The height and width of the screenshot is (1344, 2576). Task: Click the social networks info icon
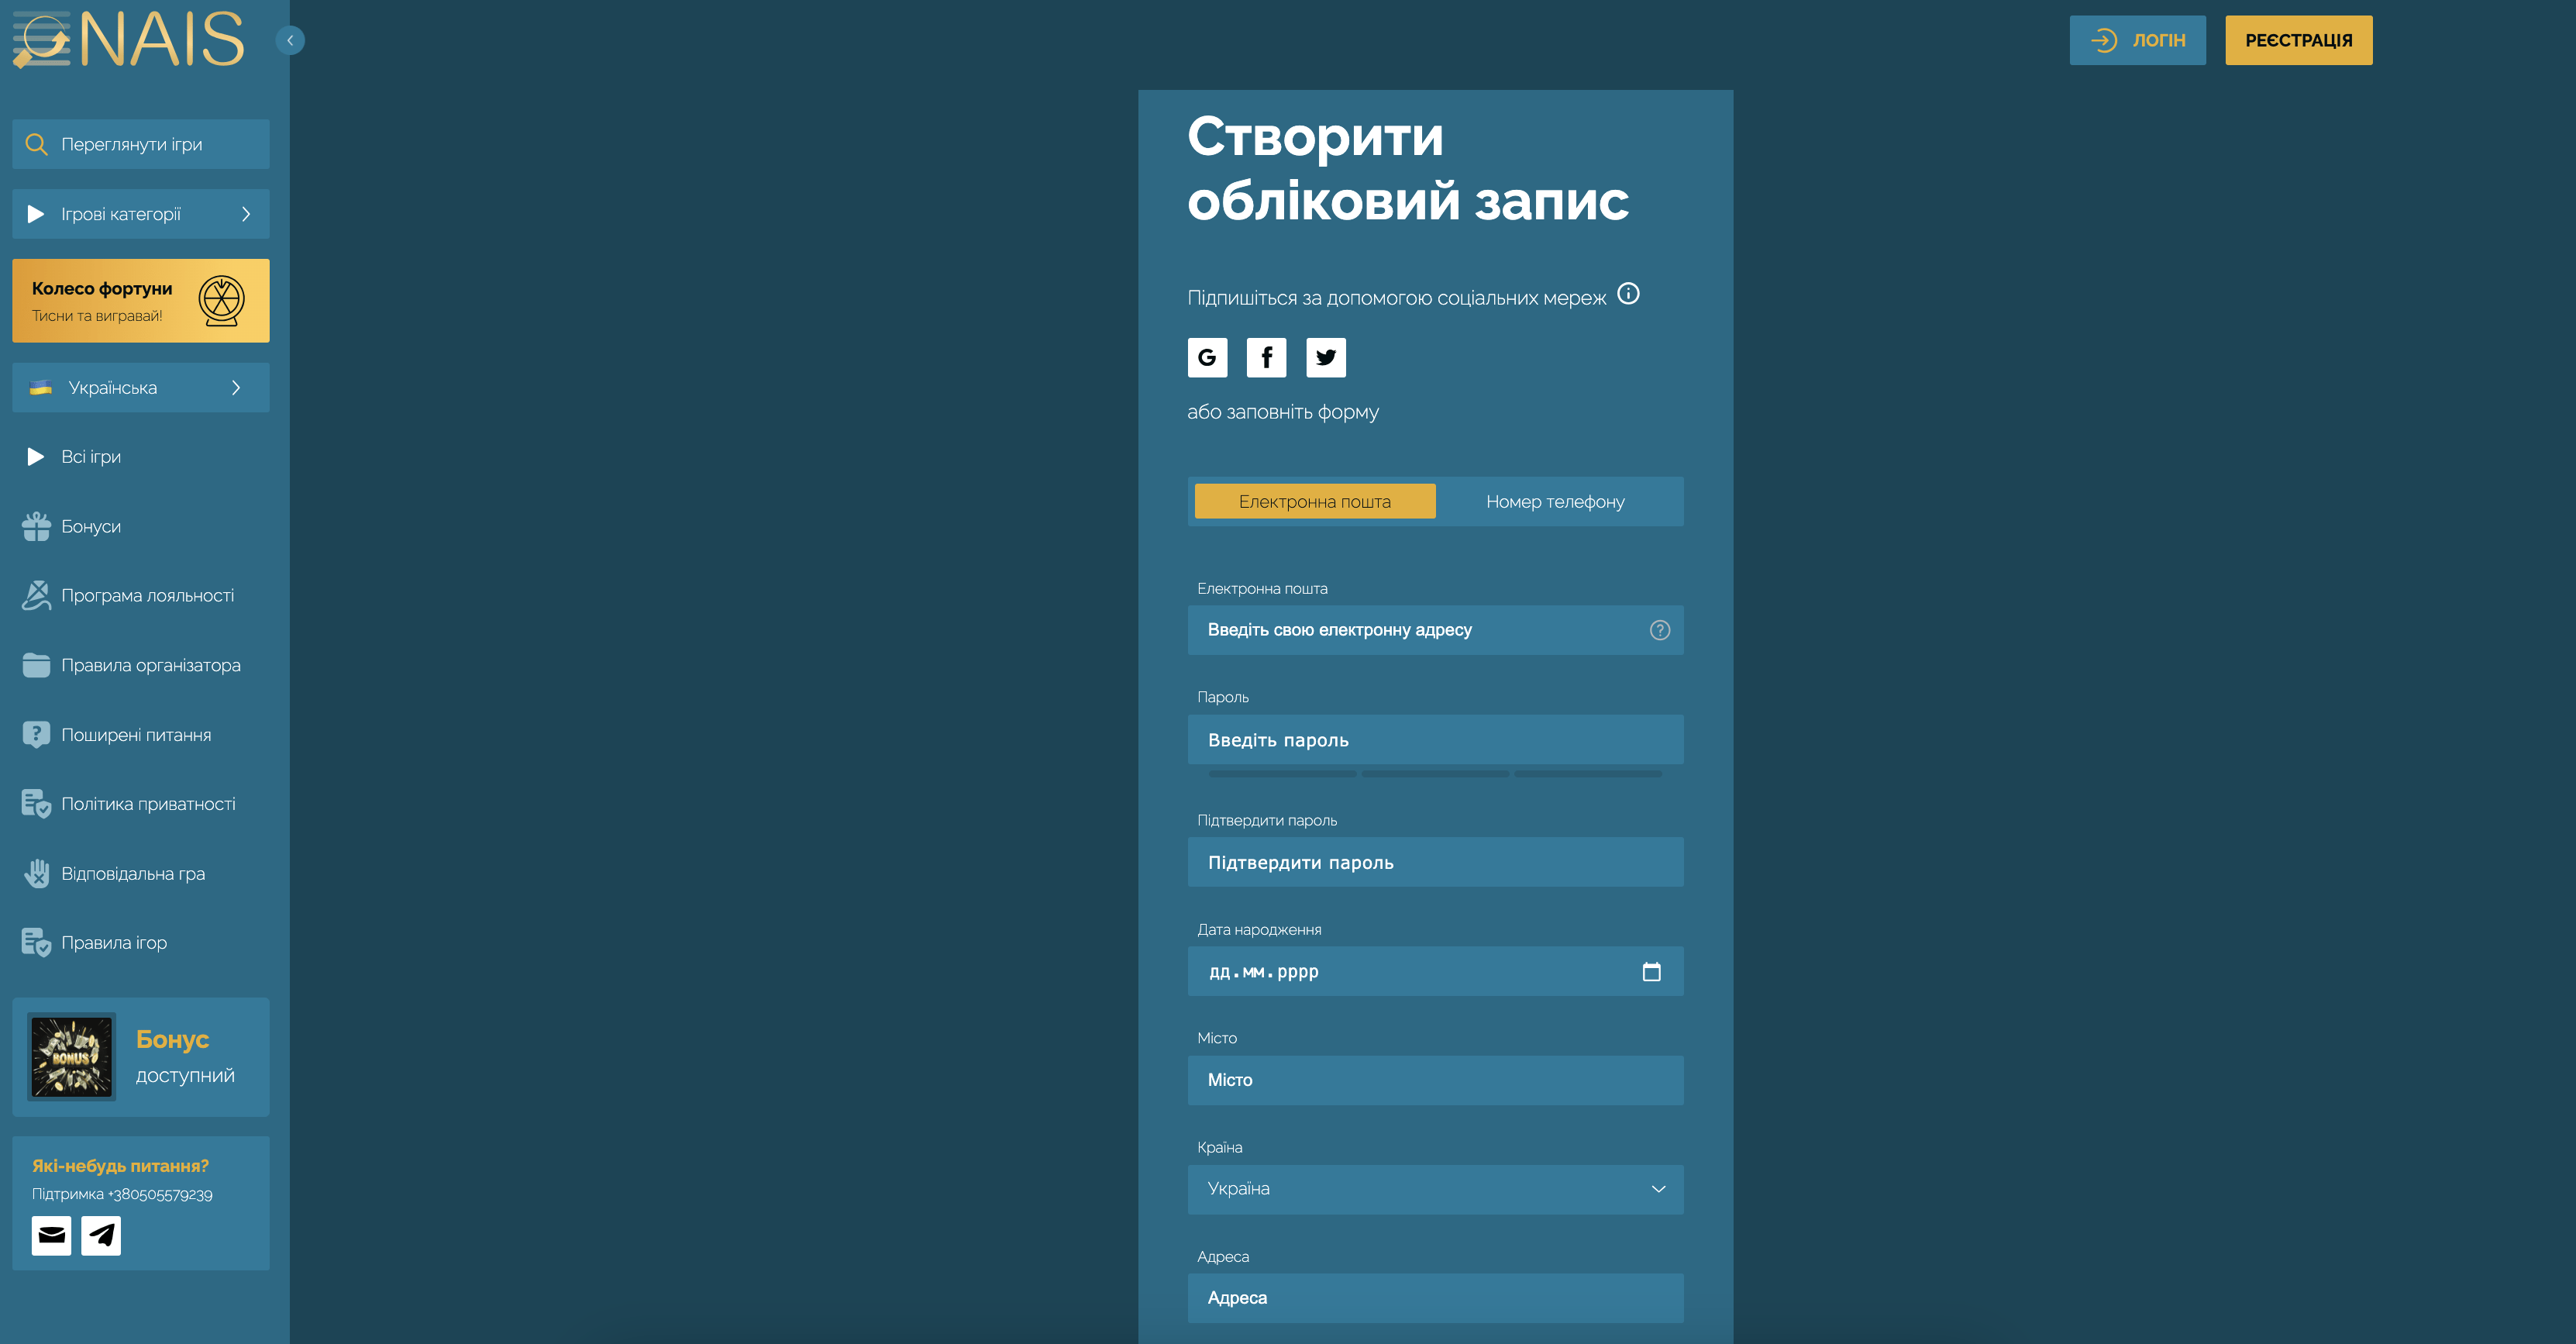(x=1628, y=294)
